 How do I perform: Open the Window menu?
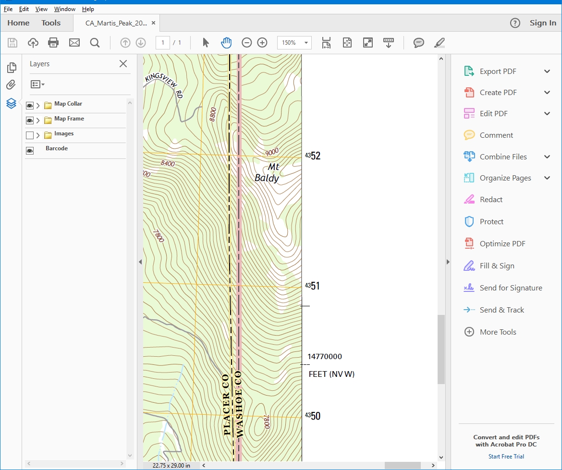pyautogui.click(x=64, y=9)
